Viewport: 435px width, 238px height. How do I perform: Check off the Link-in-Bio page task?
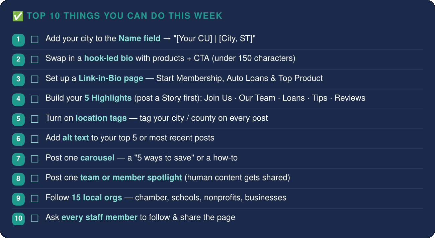(34, 80)
